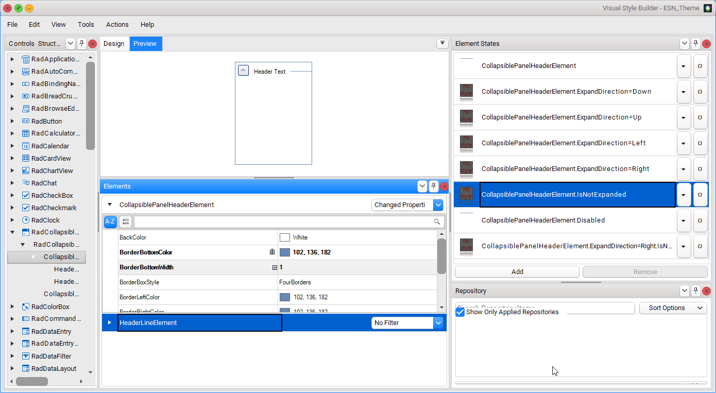Collapse the CollapsiblePanelHeaderElement section
Viewport: 716px width, 393px height.
[109, 204]
